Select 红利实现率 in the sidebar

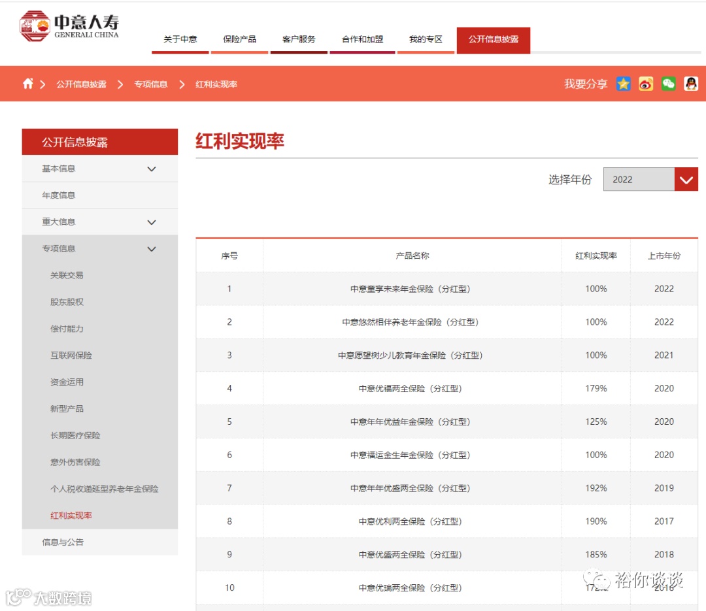(71, 516)
